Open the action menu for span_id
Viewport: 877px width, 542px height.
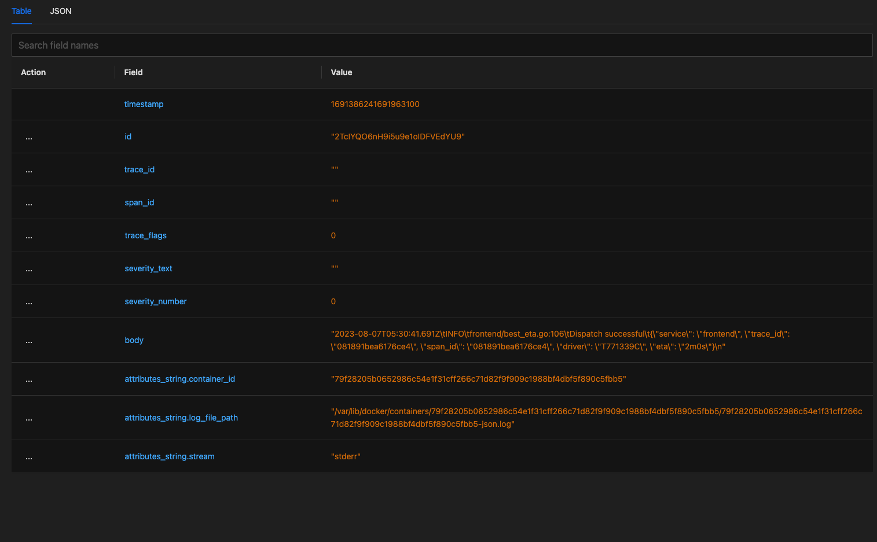pyautogui.click(x=29, y=202)
